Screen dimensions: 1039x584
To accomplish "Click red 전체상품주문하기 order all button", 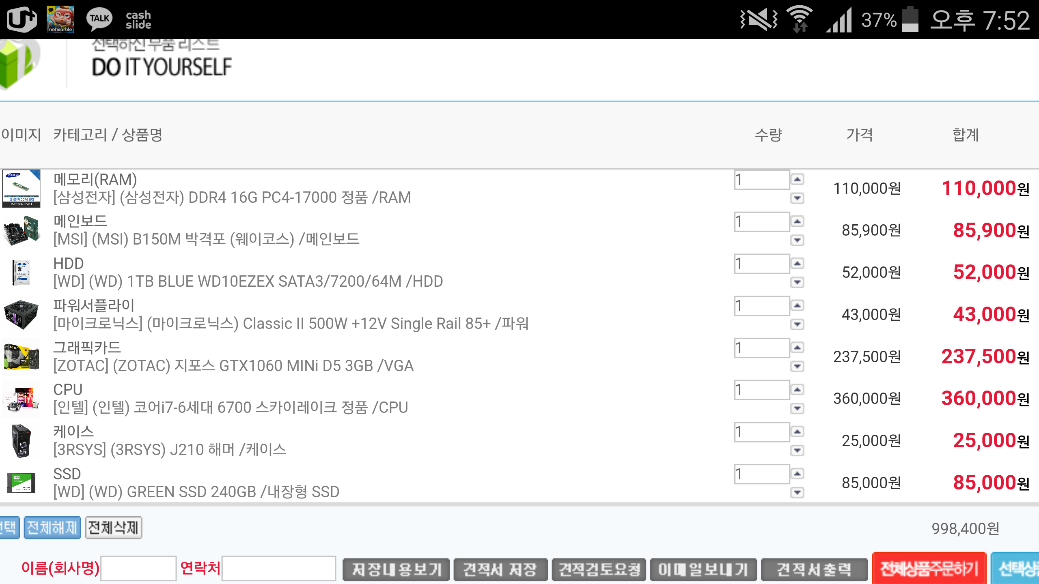I will click(929, 569).
